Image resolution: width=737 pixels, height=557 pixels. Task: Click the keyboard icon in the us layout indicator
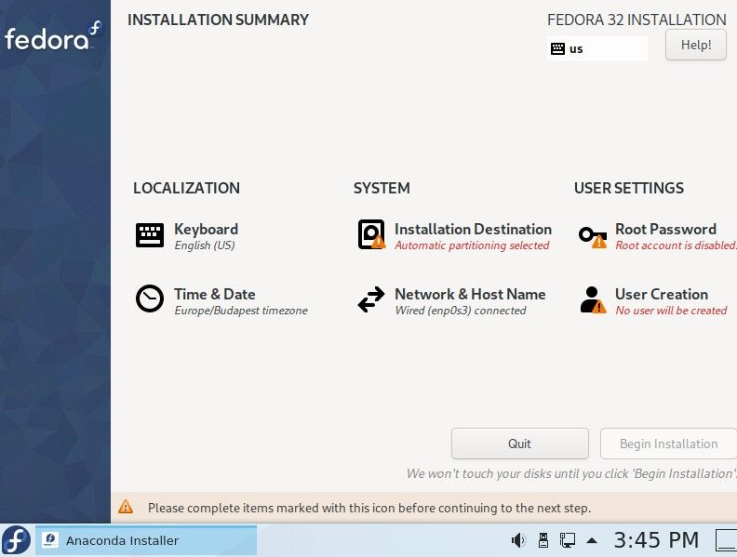(x=557, y=48)
